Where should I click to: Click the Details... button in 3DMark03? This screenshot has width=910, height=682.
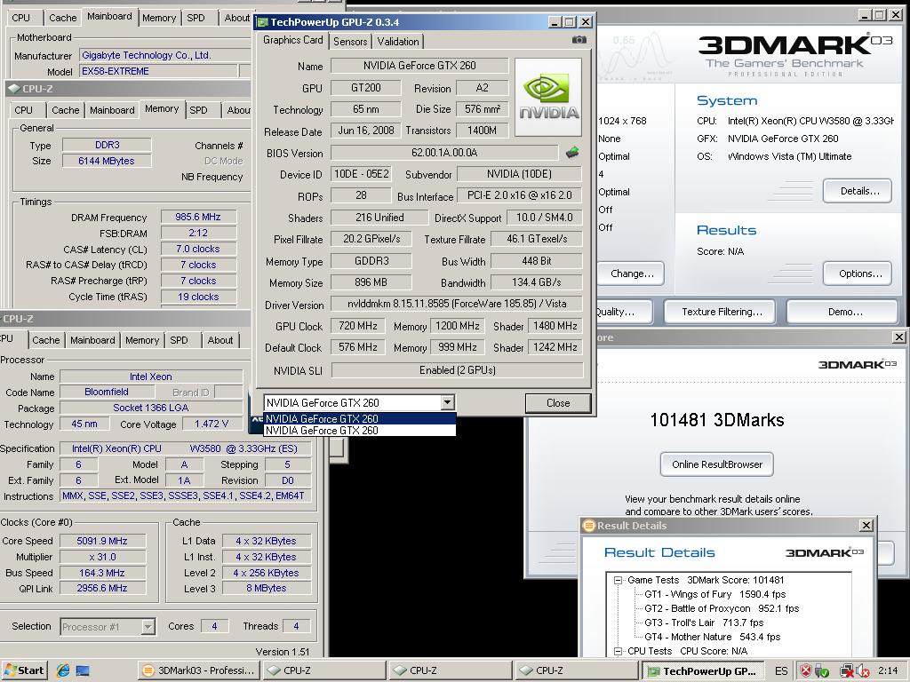858,191
